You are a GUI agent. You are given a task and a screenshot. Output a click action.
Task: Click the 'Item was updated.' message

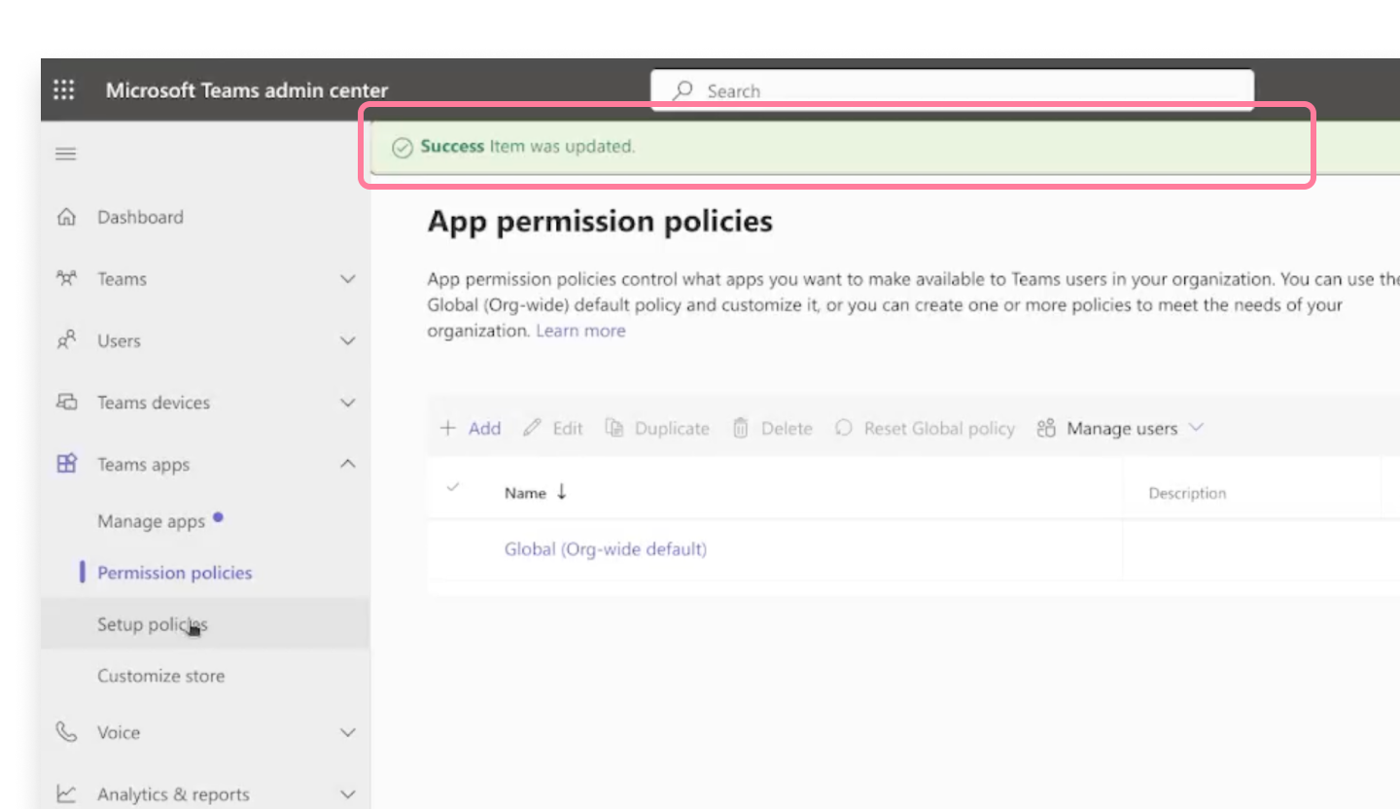coord(562,147)
